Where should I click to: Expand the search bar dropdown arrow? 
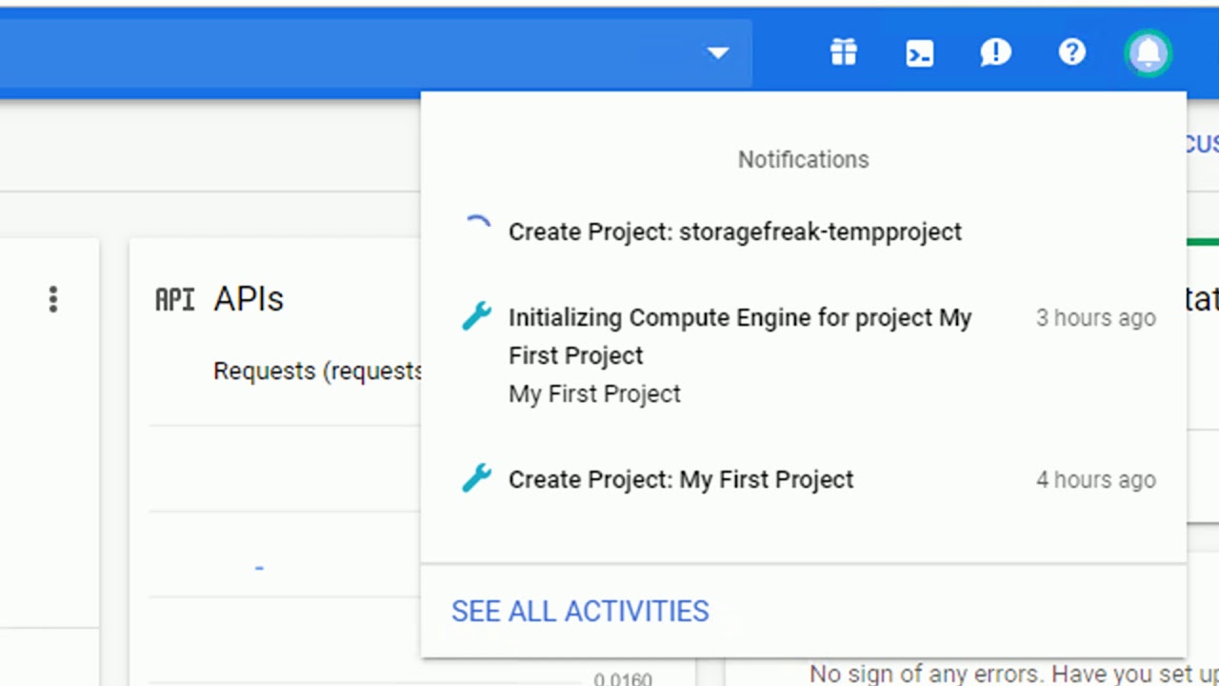click(x=718, y=52)
